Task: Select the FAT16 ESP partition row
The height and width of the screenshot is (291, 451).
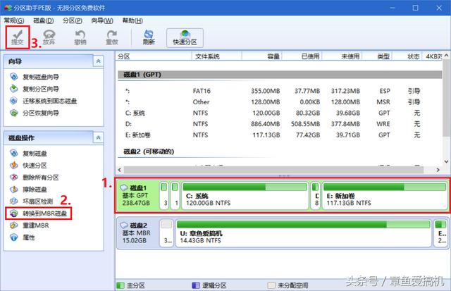Action: (x=280, y=91)
